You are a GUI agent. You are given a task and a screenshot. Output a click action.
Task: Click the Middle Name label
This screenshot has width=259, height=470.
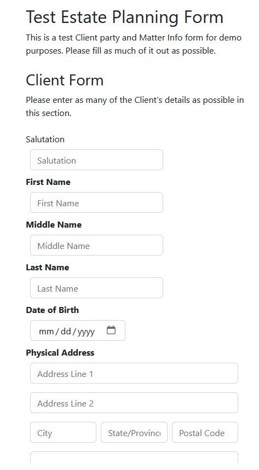[x=54, y=224]
